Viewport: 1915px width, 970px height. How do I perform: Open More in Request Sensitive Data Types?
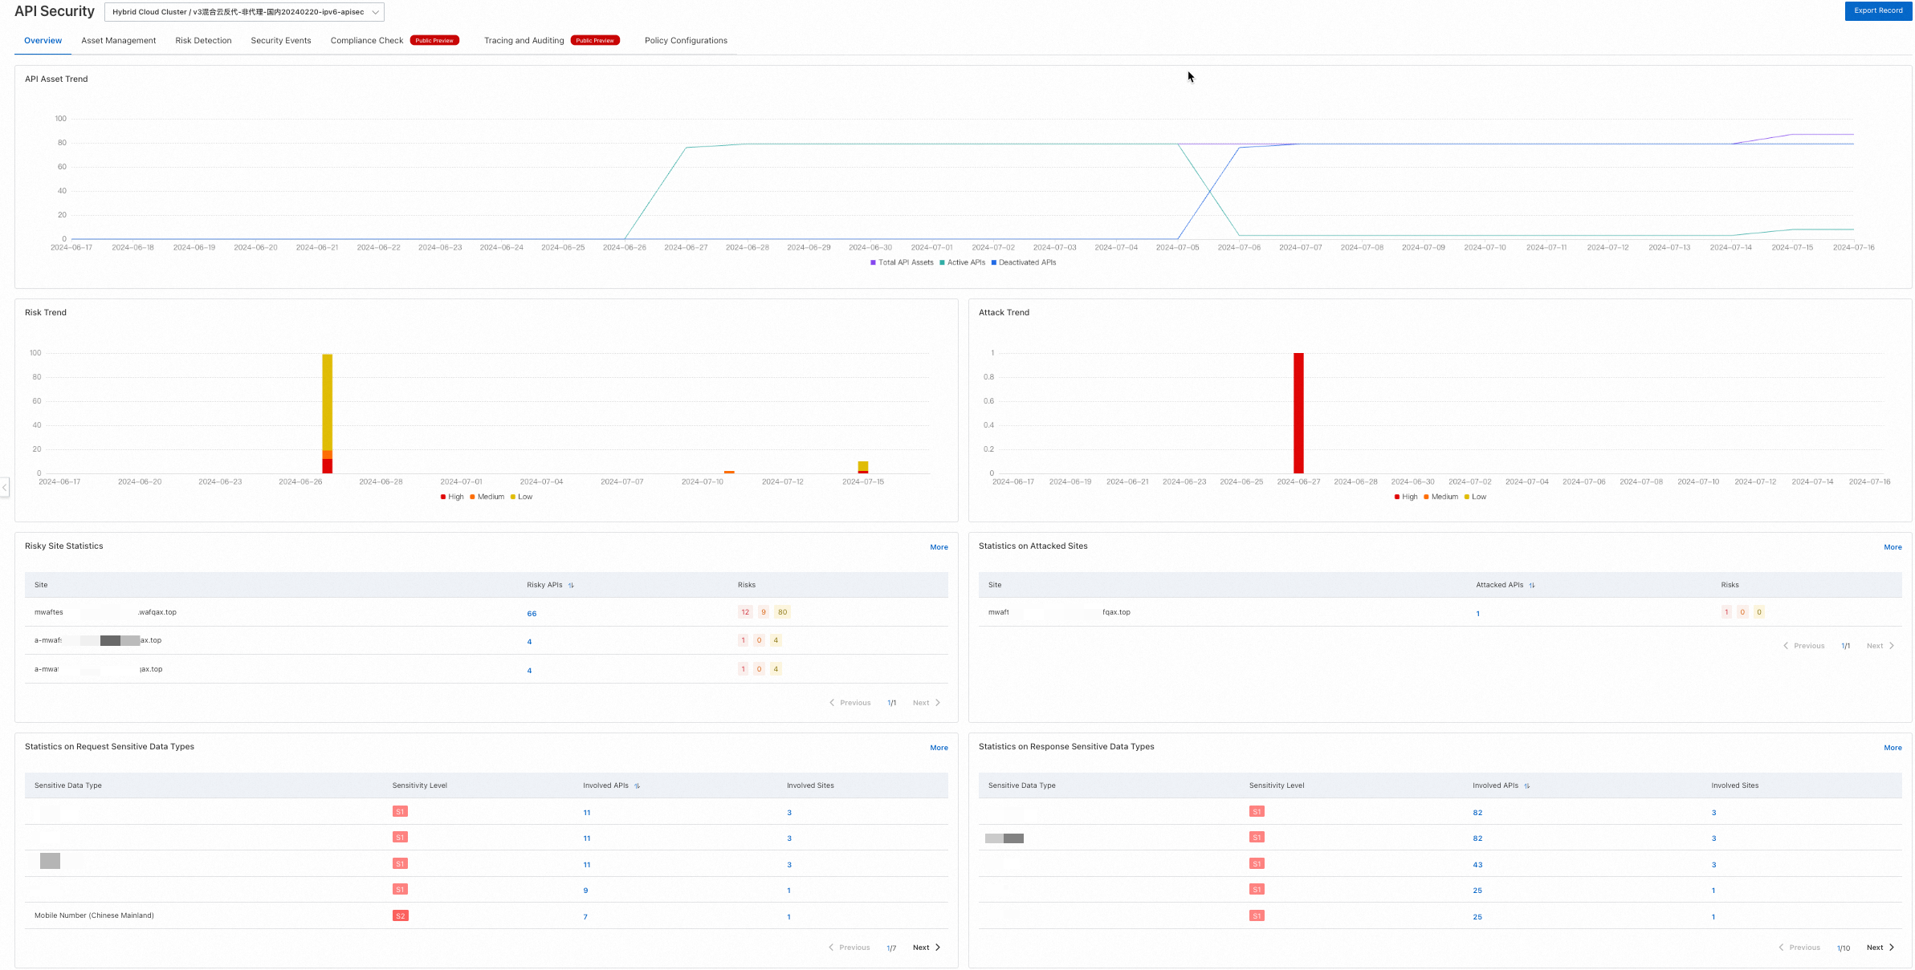939,748
